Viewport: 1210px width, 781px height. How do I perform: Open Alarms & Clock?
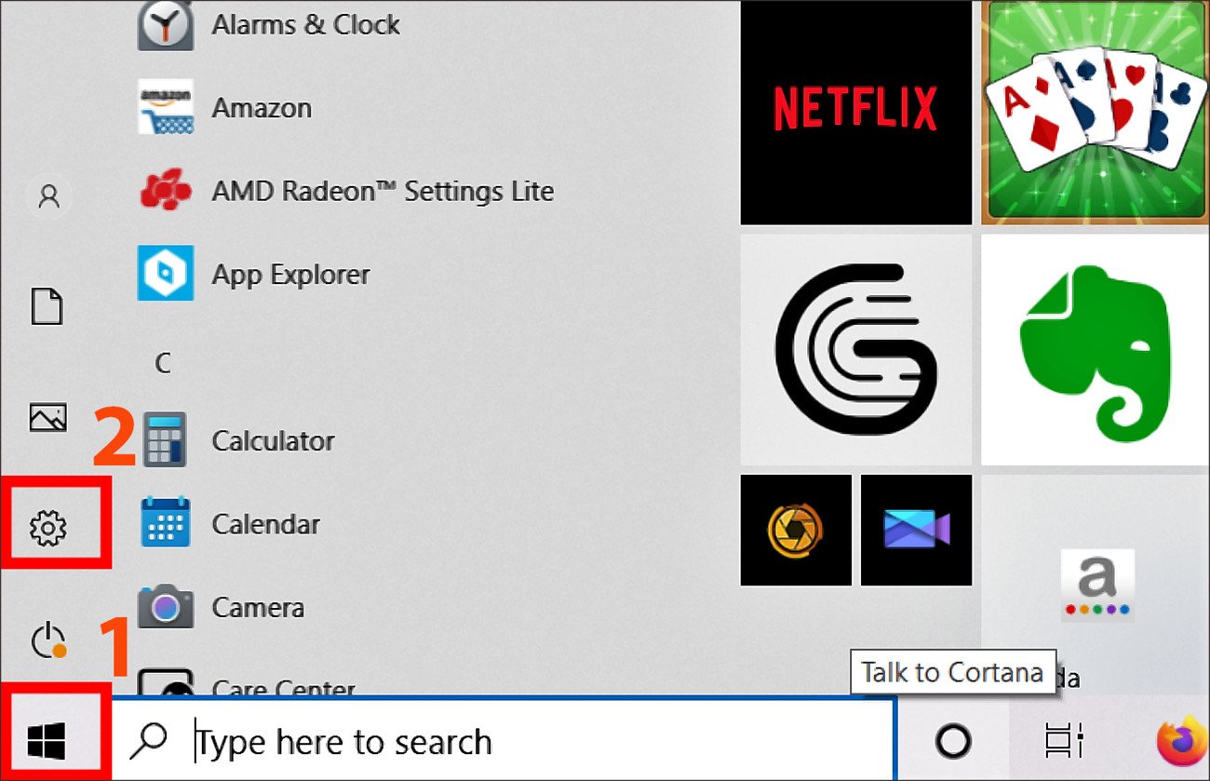click(307, 25)
